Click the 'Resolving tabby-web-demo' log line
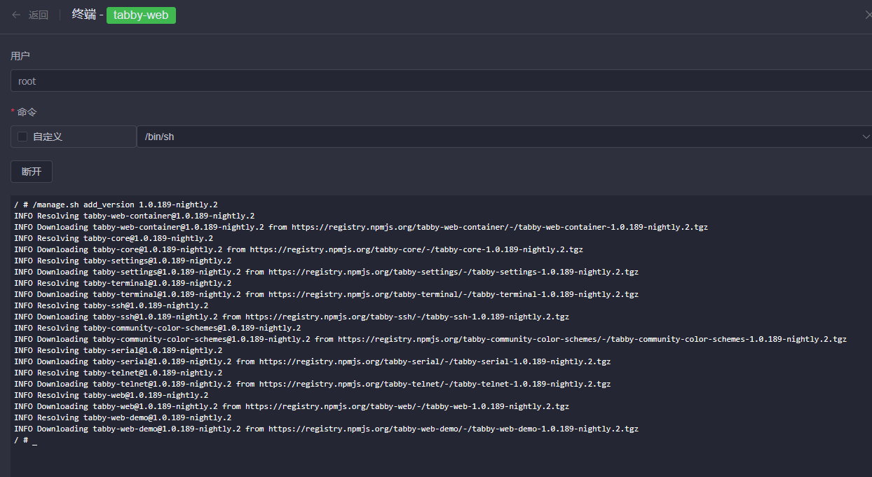Screen dimensions: 872x477 [x=123, y=417]
